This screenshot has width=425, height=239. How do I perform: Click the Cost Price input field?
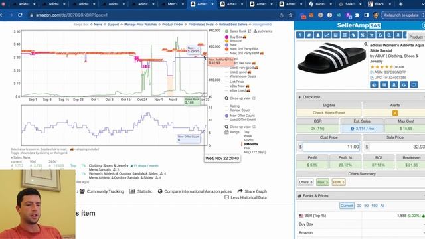tap(331, 147)
